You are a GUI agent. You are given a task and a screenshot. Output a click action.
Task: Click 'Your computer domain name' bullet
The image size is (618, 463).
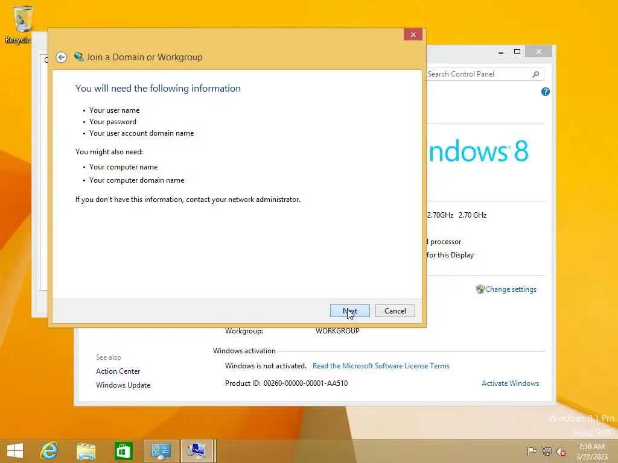[x=137, y=180]
